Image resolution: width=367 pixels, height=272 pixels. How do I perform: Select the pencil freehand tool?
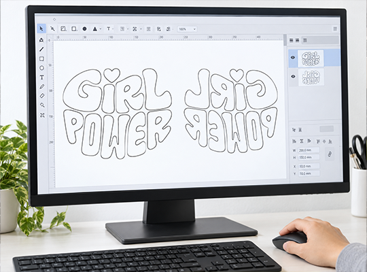[x=42, y=86]
